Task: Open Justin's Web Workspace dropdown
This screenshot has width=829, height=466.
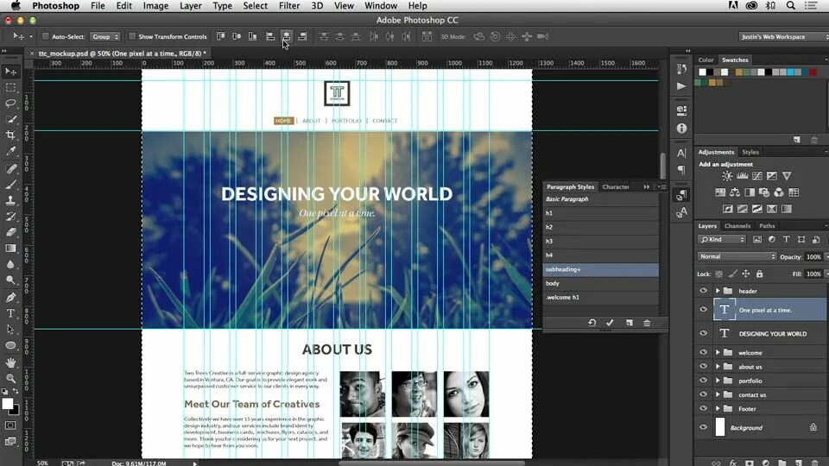Action: pyautogui.click(x=783, y=36)
